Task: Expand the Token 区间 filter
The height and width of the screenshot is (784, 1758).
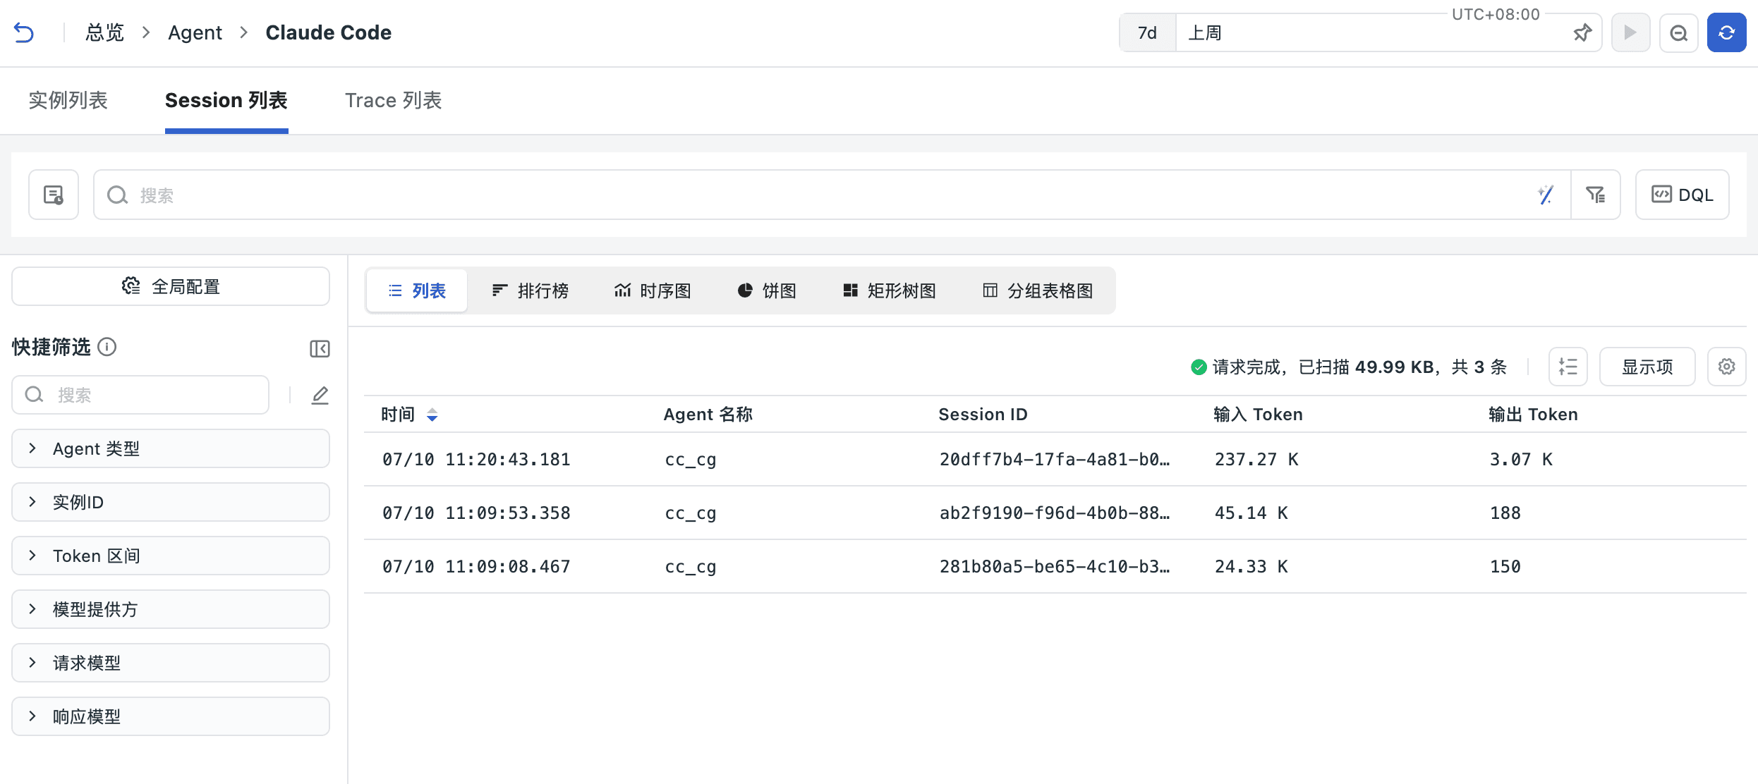Action: coord(171,556)
